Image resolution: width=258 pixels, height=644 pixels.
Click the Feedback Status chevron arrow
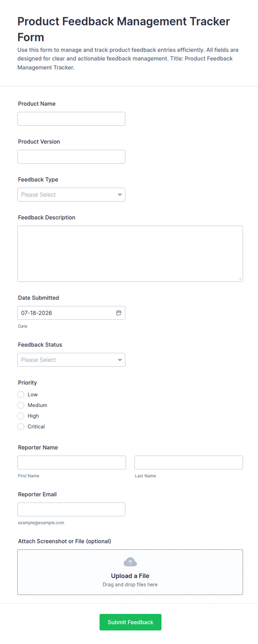click(x=120, y=360)
